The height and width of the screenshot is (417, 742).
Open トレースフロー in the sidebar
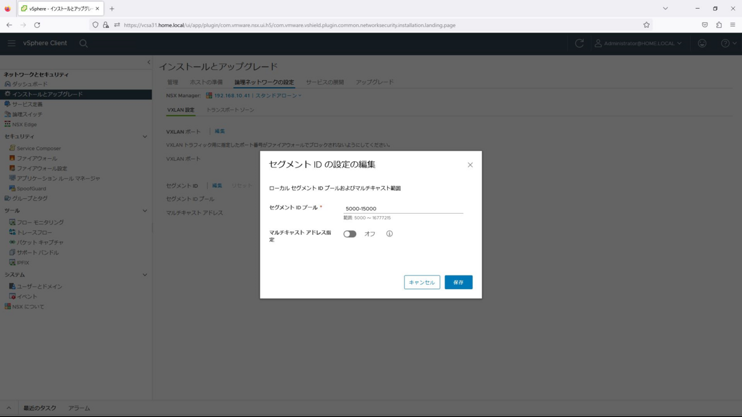coord(34,232)
